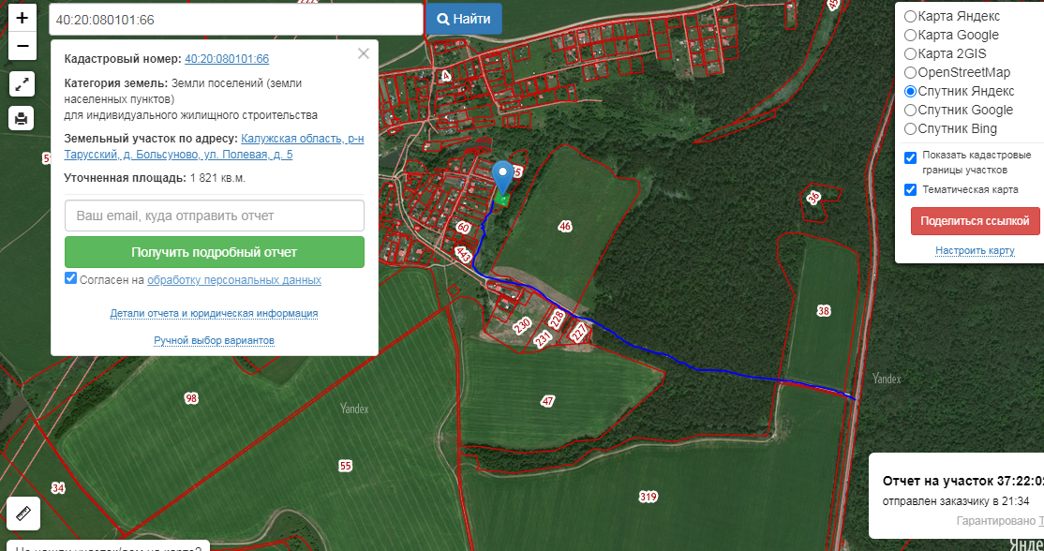Toggle Показать кадастровые границы участков checkbox
The width and height of the screenshot is (1044, 551).
point(910,157)
